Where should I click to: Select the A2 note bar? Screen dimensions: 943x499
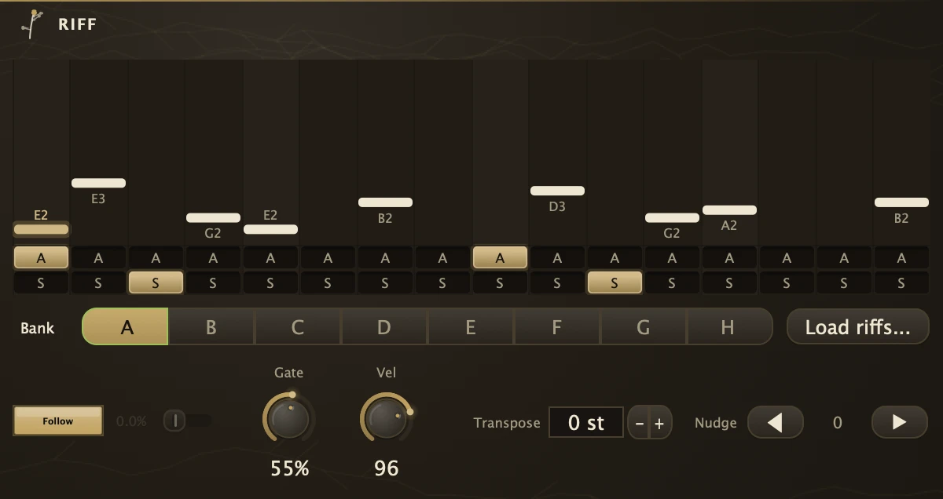[729, 210]
